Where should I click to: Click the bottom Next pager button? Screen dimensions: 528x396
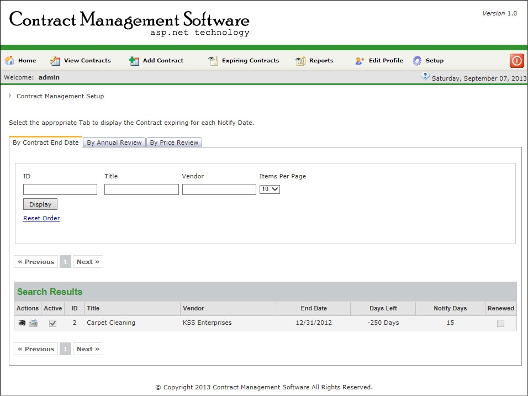point(88,349)
